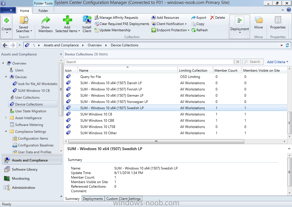The image size is (292, 207).
Task: Click address bar refresh icon
Action: 287,45
